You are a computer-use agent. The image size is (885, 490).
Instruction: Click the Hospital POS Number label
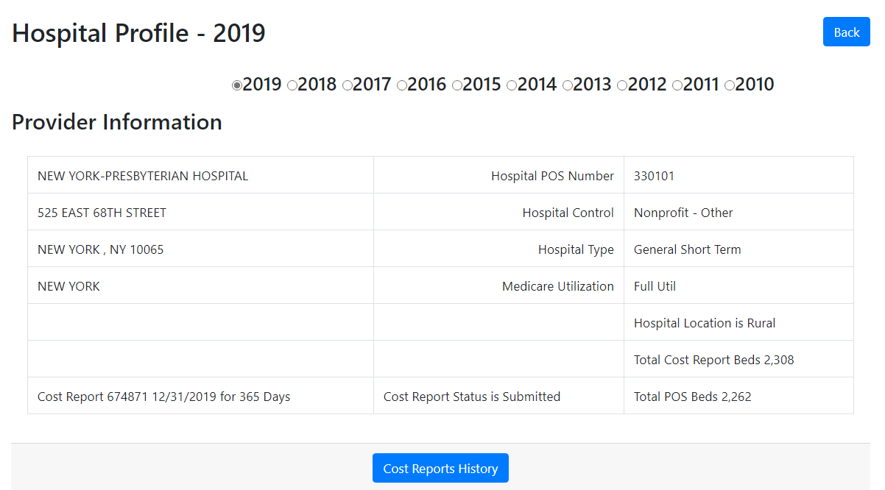[x=552, y=176]
